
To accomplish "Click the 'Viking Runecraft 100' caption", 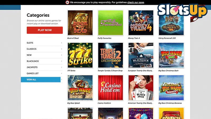I will coord(167,38).
